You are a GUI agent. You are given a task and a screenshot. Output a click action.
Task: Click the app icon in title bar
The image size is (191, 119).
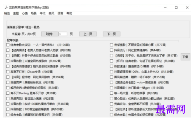pos(6,7)
